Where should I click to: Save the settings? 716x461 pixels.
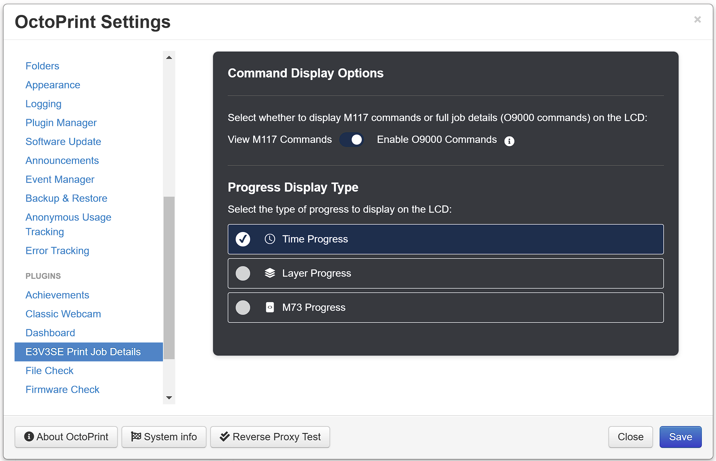(680, 437)
